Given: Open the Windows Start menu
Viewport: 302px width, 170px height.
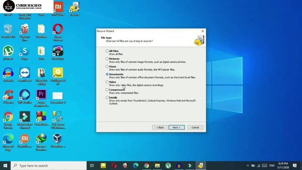Looking at the screenshot, I should click(x=5, y=166).
